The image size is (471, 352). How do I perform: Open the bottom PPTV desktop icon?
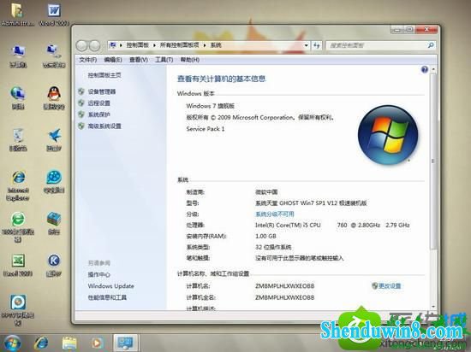pos(18,310)
